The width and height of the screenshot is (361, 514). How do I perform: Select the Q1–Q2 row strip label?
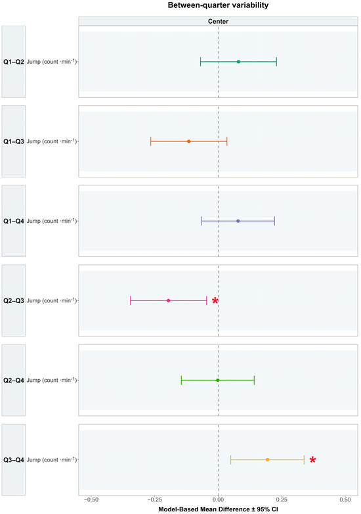coord(14,62)
